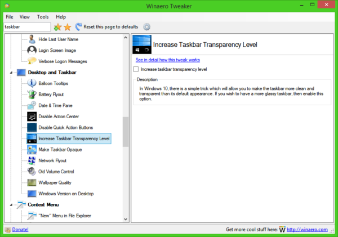Screen dimensions: 338x237
Task: Enable Increase taskbar transparency level checkbox
Action: pyautogui.click(x=136, y=69)
